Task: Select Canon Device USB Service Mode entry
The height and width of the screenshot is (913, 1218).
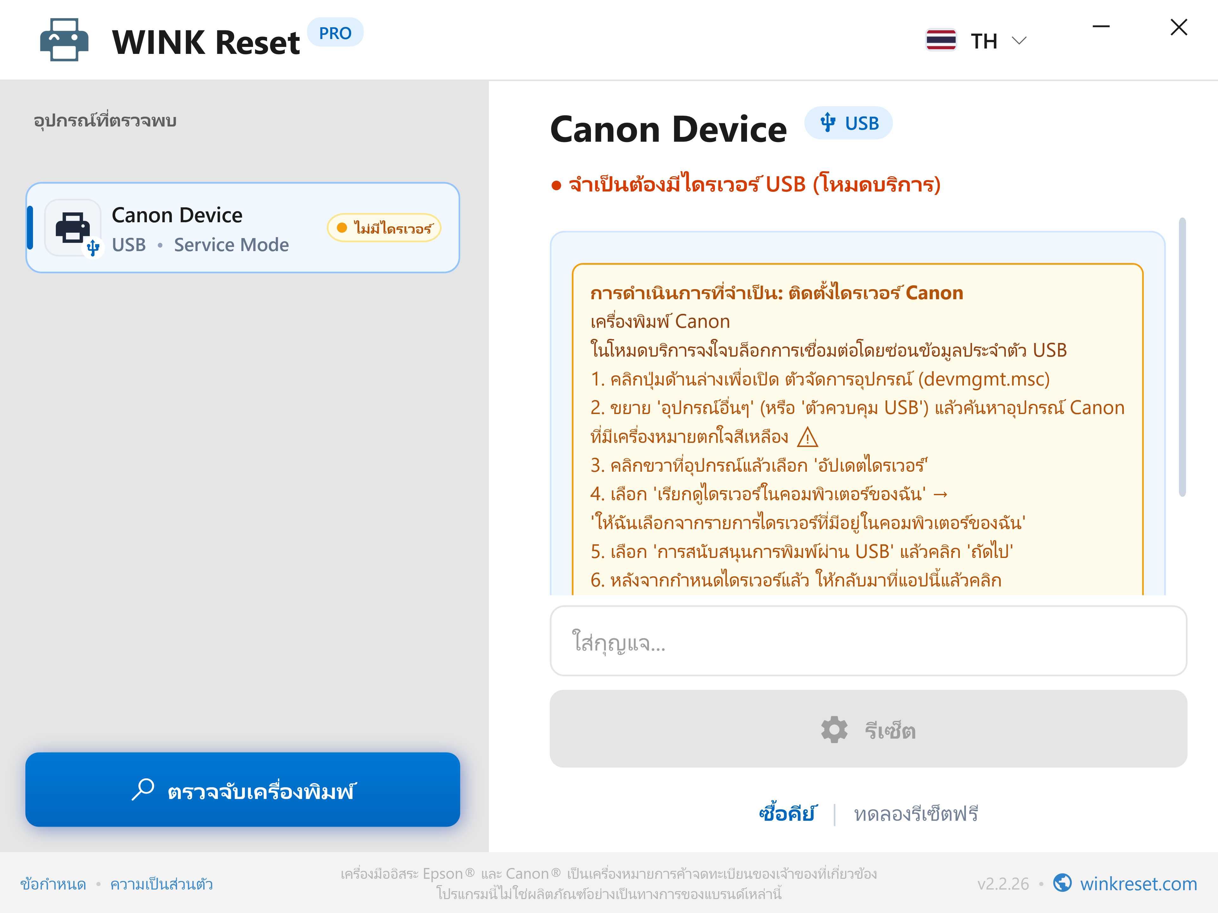Action: pyautogui.click(x=243, y=228)
